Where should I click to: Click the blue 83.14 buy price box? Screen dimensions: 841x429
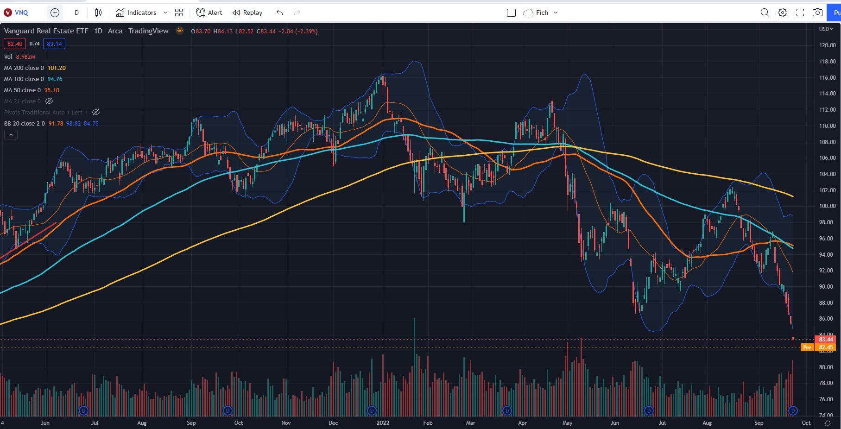[54, 44]
